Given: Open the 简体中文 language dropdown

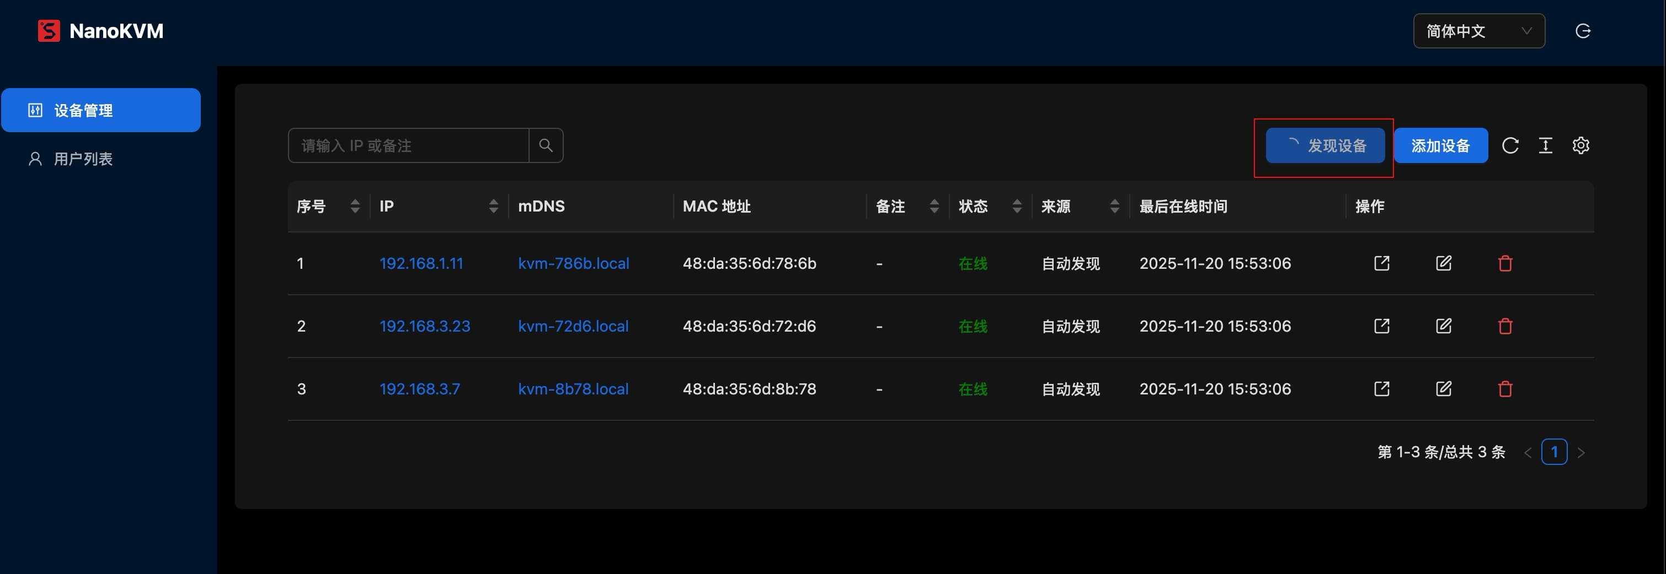Looking at the screenshot, I should coord(1478,31).
